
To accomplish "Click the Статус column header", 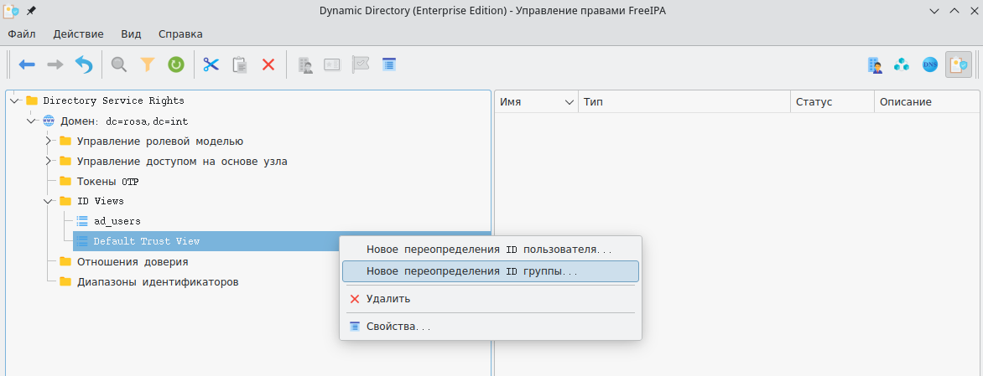I will [x=814, y=102].
